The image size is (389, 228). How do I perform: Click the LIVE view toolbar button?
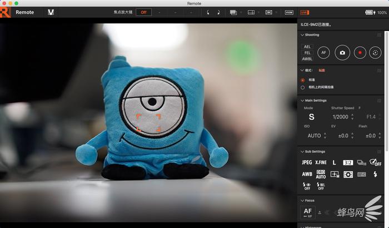305,12
